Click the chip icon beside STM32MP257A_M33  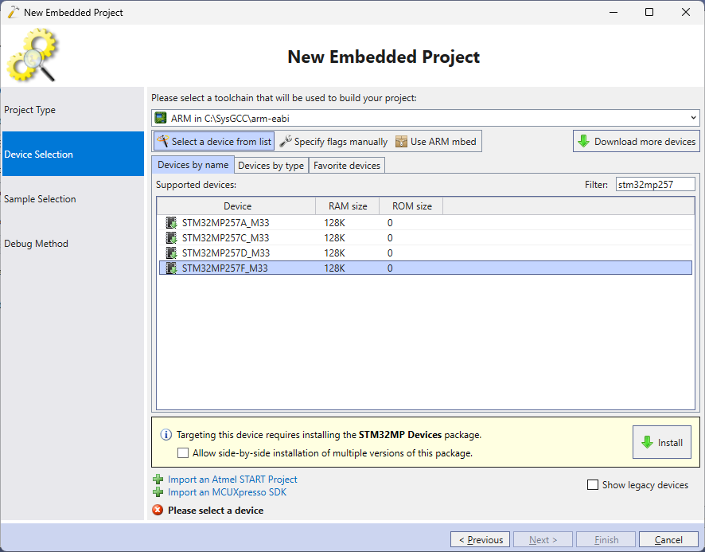click(171, 223)
